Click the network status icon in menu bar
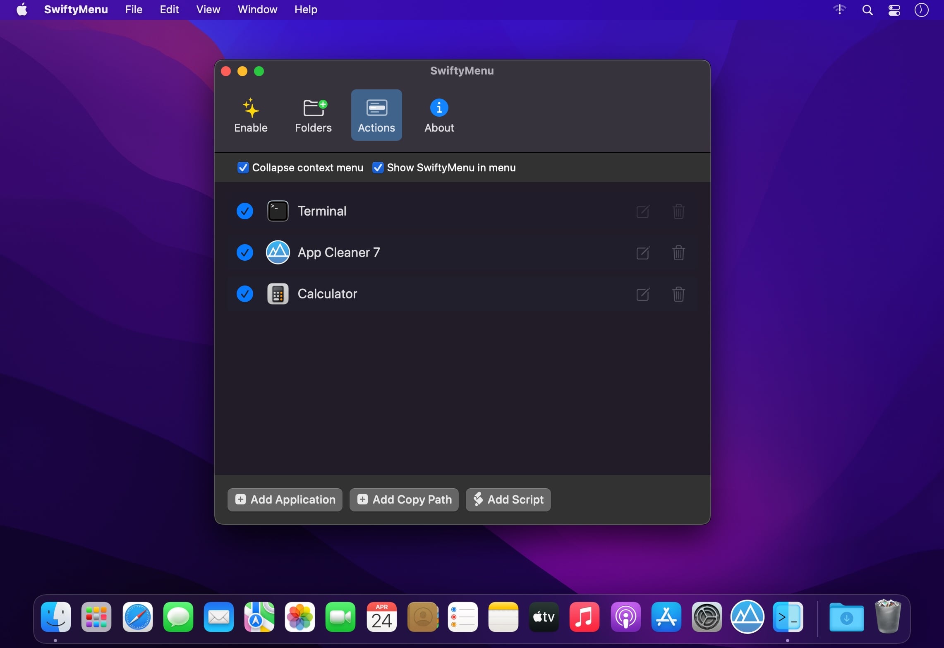 (839, 10)
